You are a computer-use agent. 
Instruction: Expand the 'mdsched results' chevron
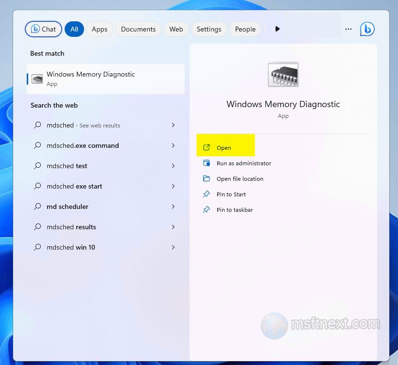(173, 227)
